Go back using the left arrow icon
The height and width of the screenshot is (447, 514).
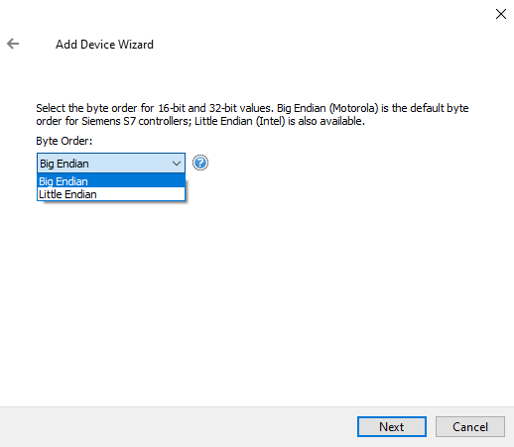coord(13,44)
